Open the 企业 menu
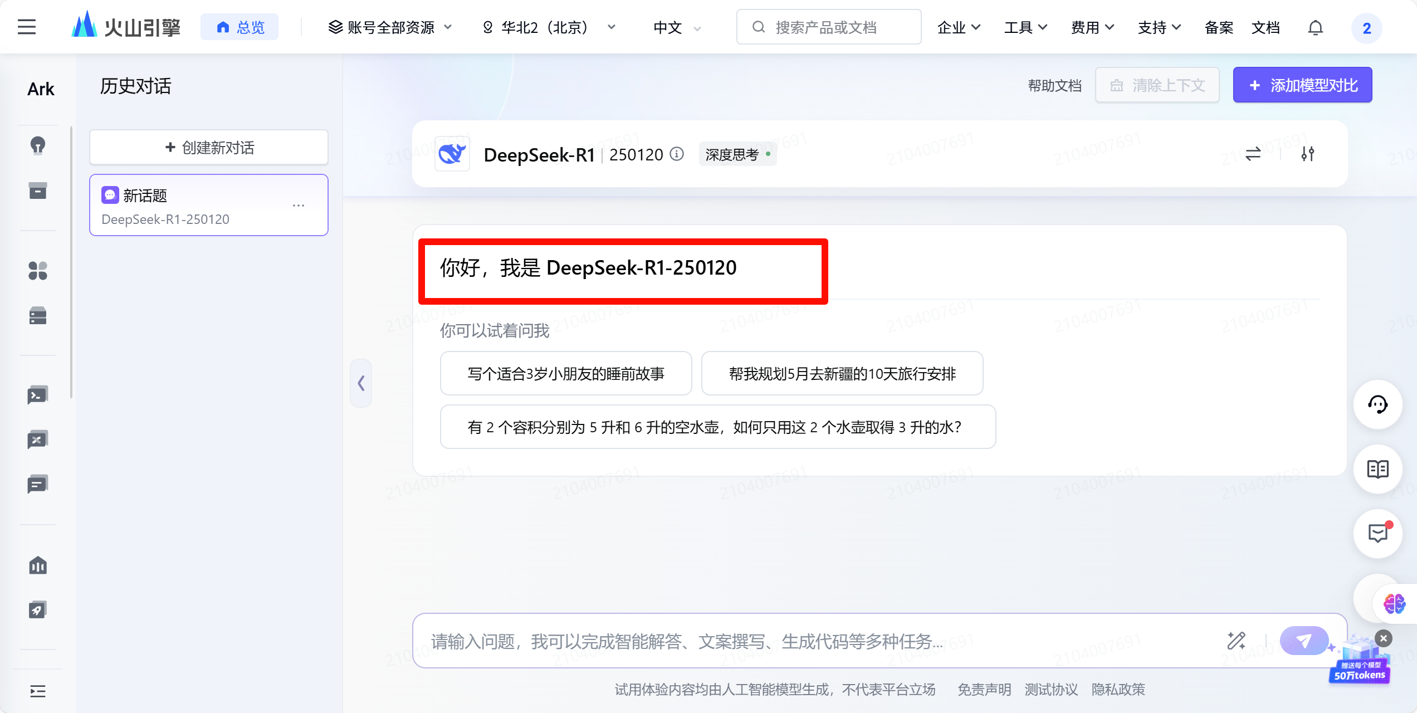 click(958, 27)
